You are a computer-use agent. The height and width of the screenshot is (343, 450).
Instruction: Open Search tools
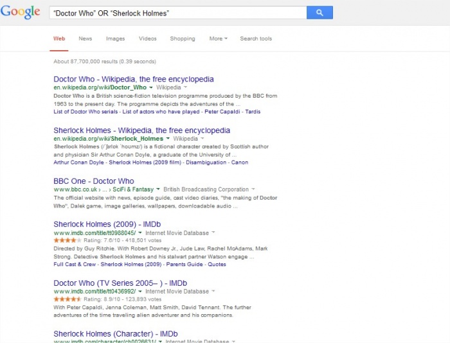tap(256, 39)
